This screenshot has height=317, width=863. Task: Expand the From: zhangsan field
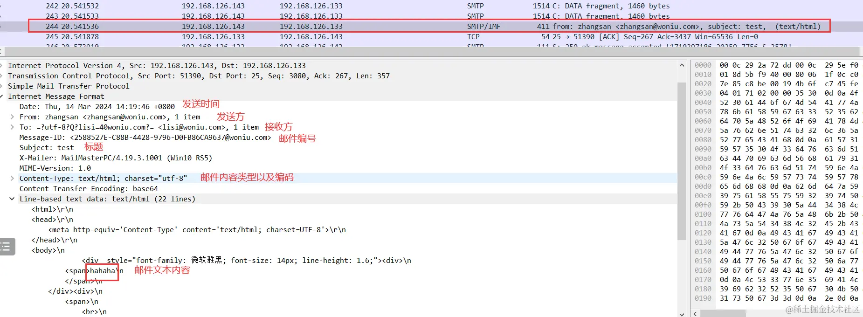pos(12,117)
